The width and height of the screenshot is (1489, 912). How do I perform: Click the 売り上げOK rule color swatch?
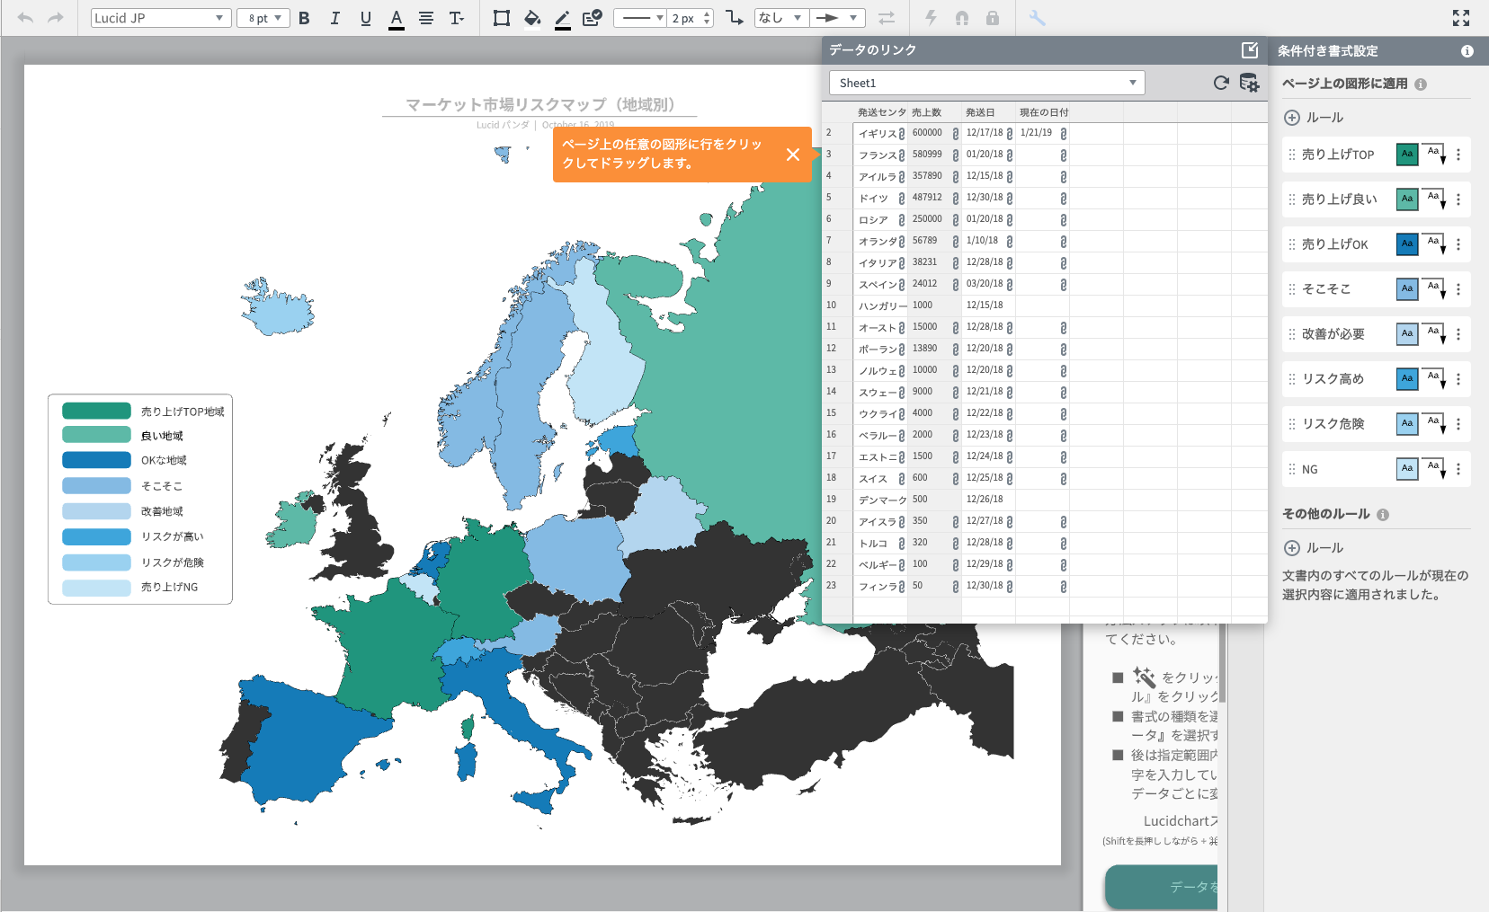point(1407,244)
